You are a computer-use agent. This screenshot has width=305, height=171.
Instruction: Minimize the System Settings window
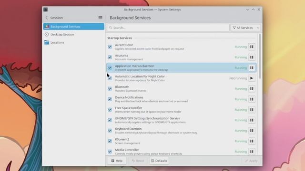point(247,9)
